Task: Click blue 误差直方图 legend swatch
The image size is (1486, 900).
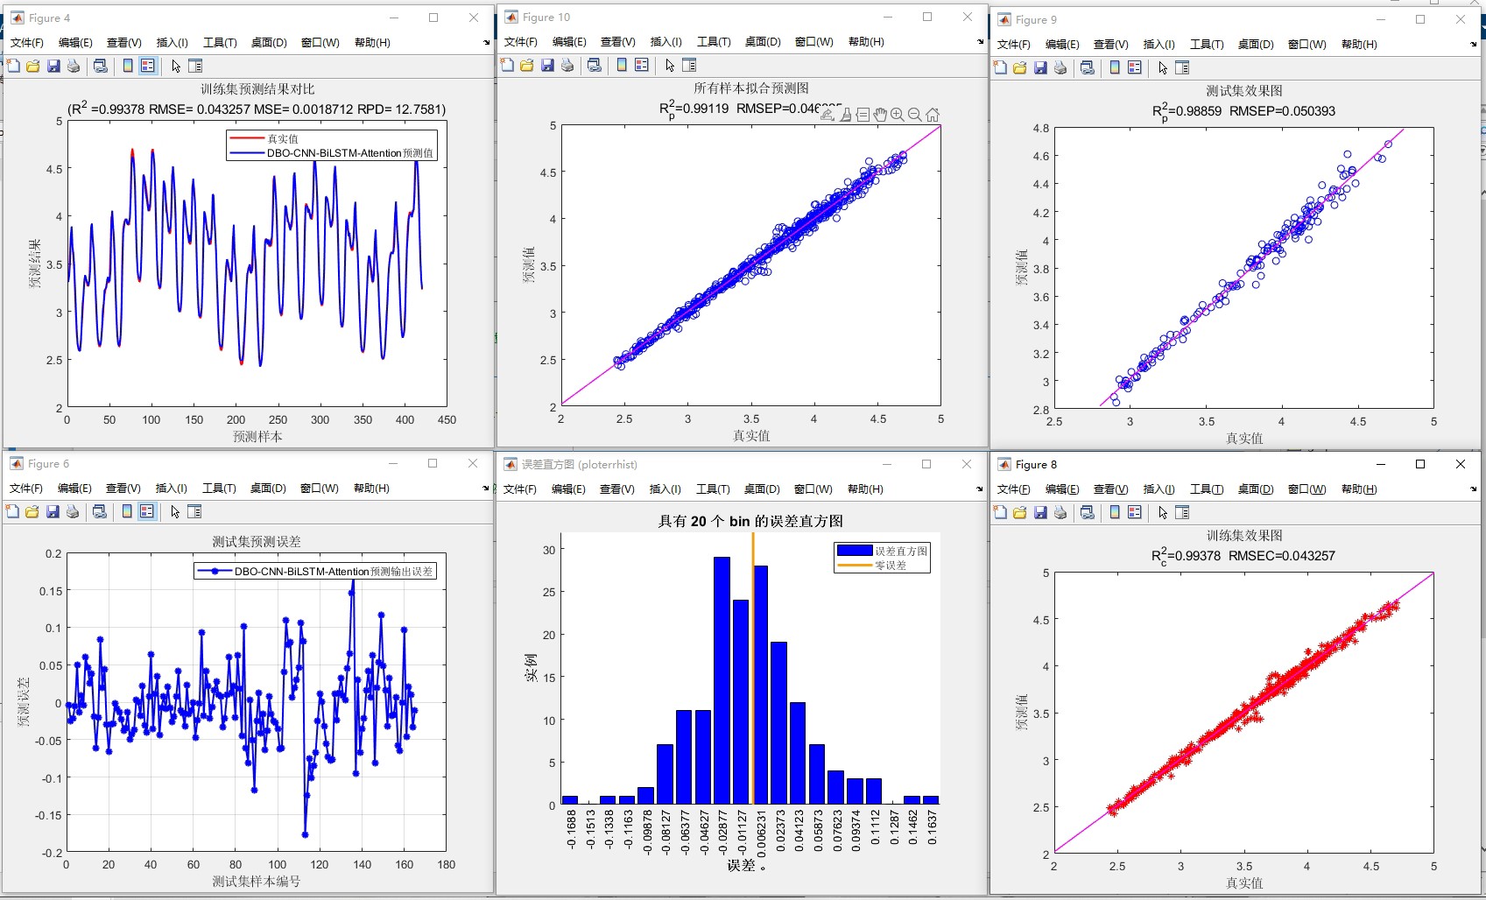Action: pos(855,551)
